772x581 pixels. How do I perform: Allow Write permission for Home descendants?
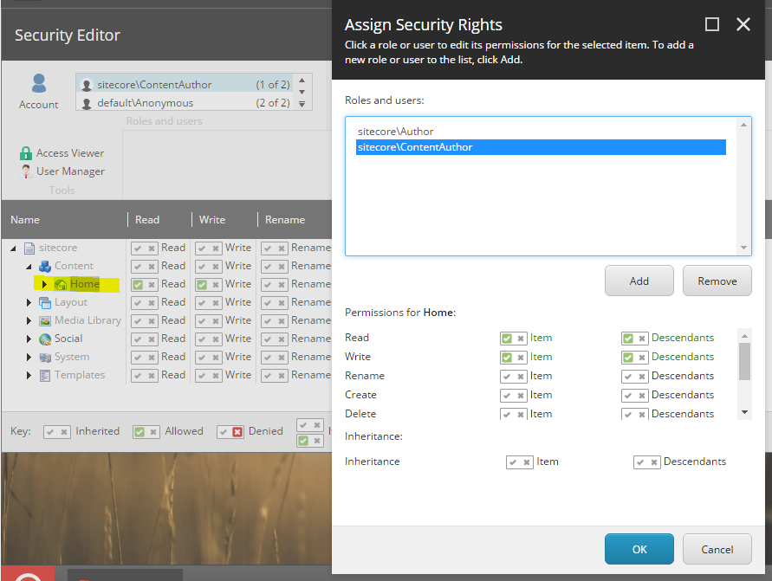pyautogui.click(x=628, y=357)
